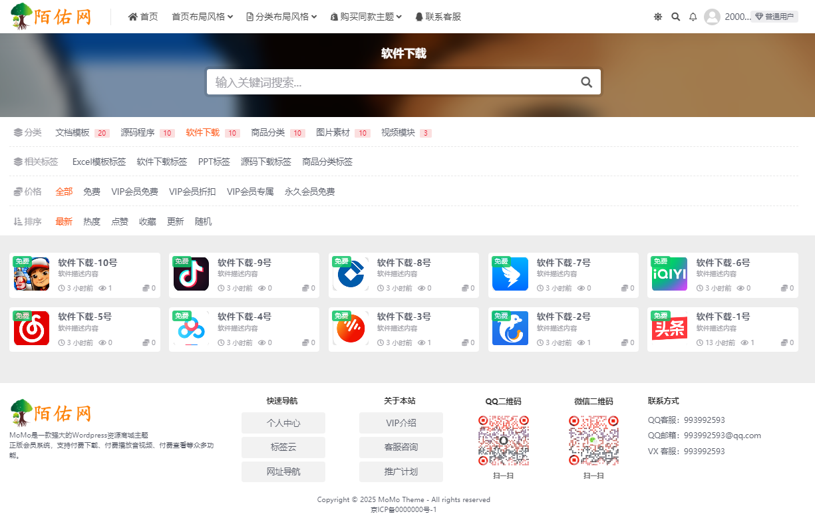
Task: Expand the 购买同款主题 dropdown menu
Action: 366,17
